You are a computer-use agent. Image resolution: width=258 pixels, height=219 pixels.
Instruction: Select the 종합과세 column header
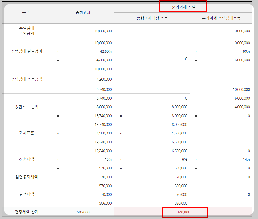tap(83, 13)
